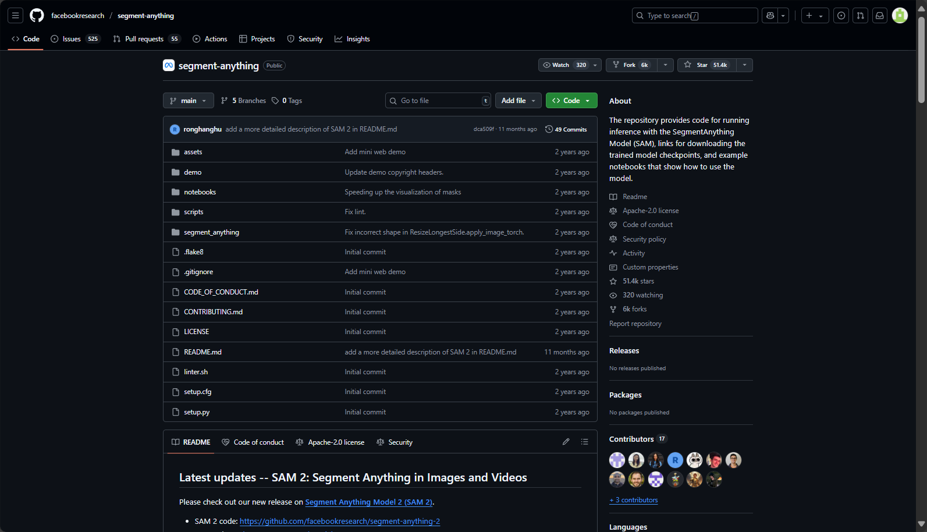
Task: Open LICENSE file
Action: (197, 332)
